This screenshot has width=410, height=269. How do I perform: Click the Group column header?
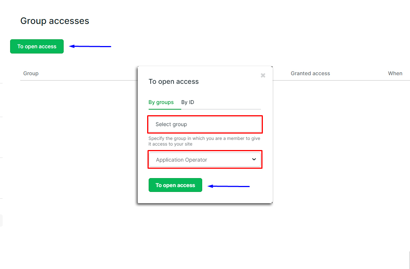coord(31,73)
